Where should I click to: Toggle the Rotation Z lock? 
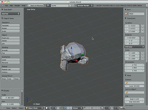pyautogui.click(x=142, y=43)
